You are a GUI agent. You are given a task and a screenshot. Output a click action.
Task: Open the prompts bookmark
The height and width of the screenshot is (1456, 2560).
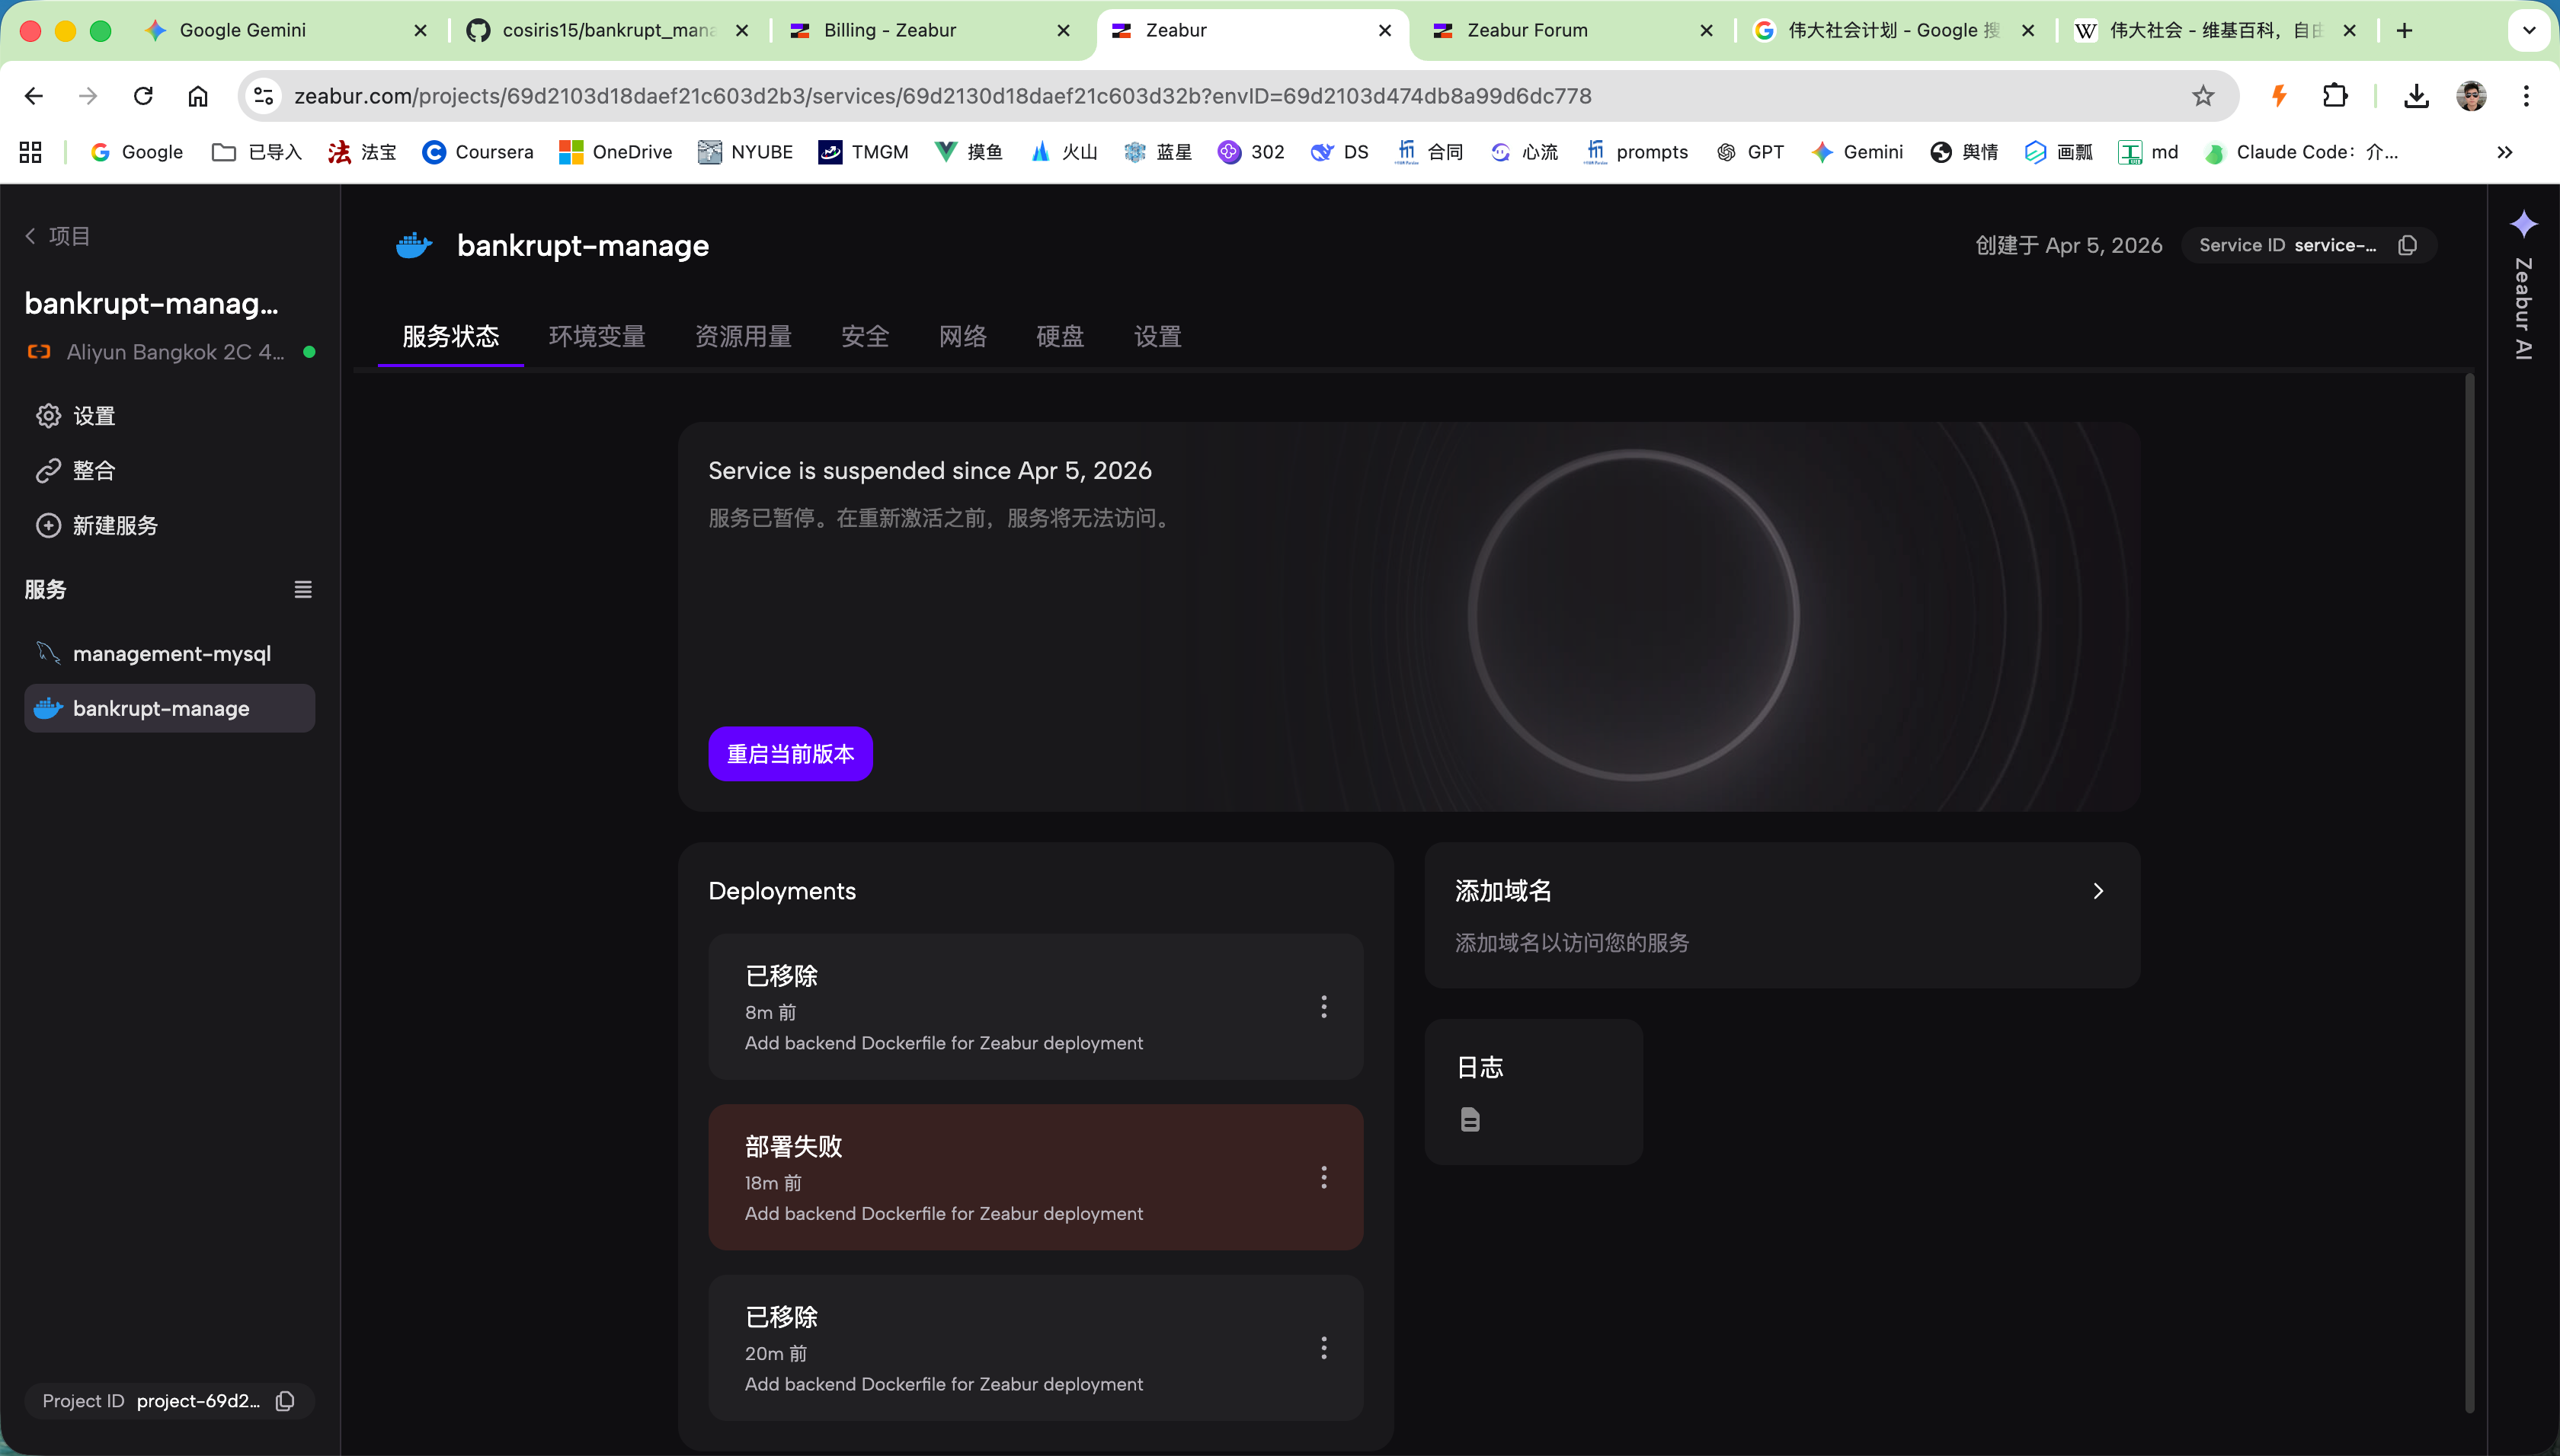[x=1636, y=152]
